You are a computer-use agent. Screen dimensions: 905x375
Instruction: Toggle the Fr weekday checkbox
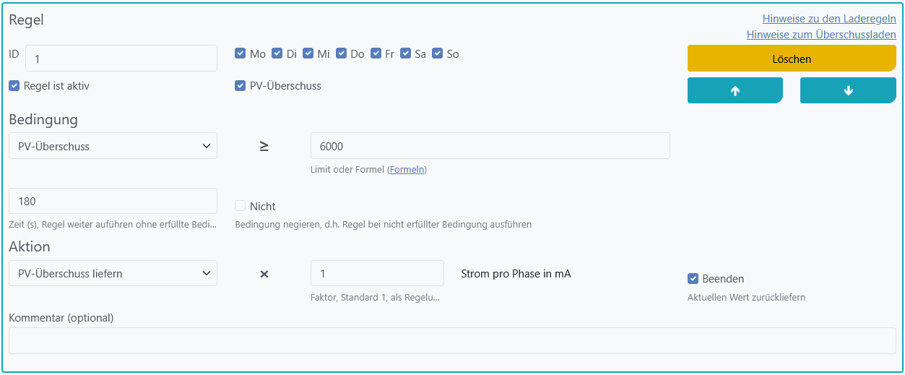(376, 53)
